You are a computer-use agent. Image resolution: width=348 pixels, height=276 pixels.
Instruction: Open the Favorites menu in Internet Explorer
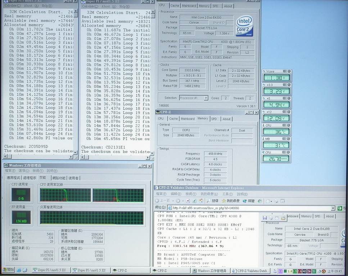pyautogui.click(x=209, y=194)
